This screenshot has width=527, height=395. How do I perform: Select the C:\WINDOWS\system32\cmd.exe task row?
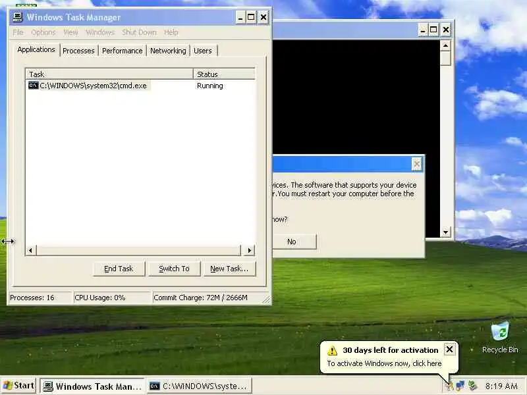[x=140, y=86]
